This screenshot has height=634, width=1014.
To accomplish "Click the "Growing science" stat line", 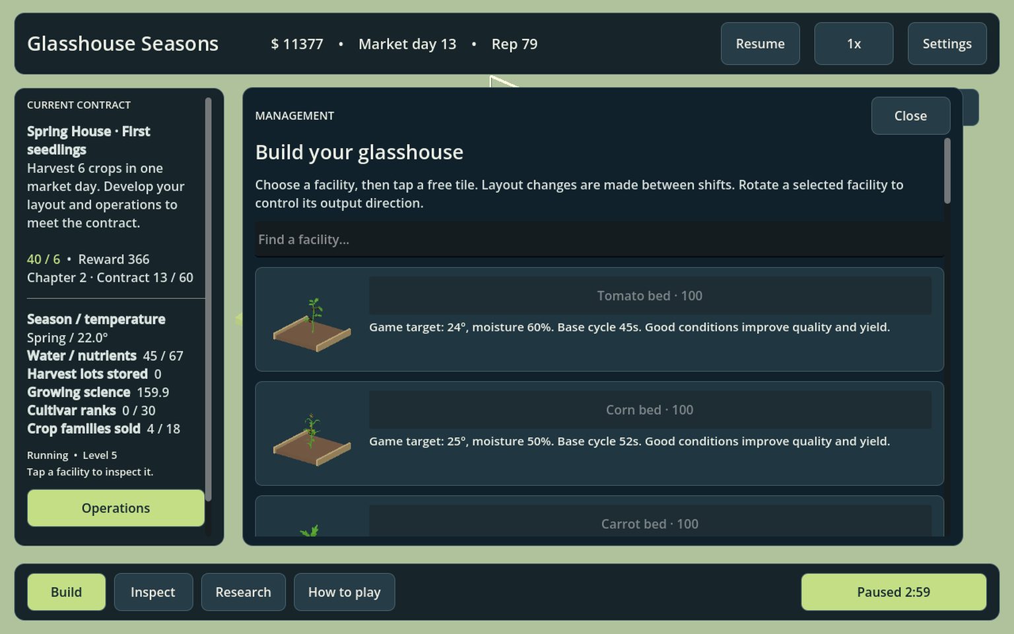I will (98, 392).
